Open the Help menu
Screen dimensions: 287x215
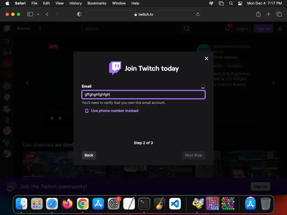click(x=135, y=3)
